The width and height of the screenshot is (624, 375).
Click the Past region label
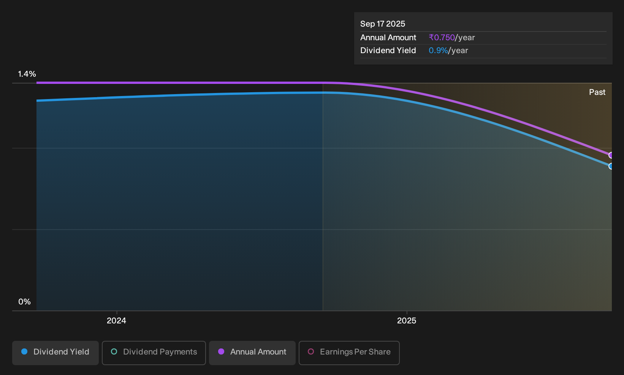[597, 92]
